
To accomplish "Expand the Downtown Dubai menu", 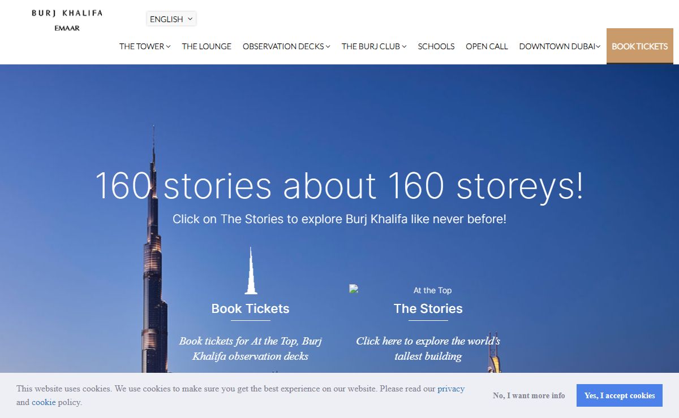I will coord(560,46).
